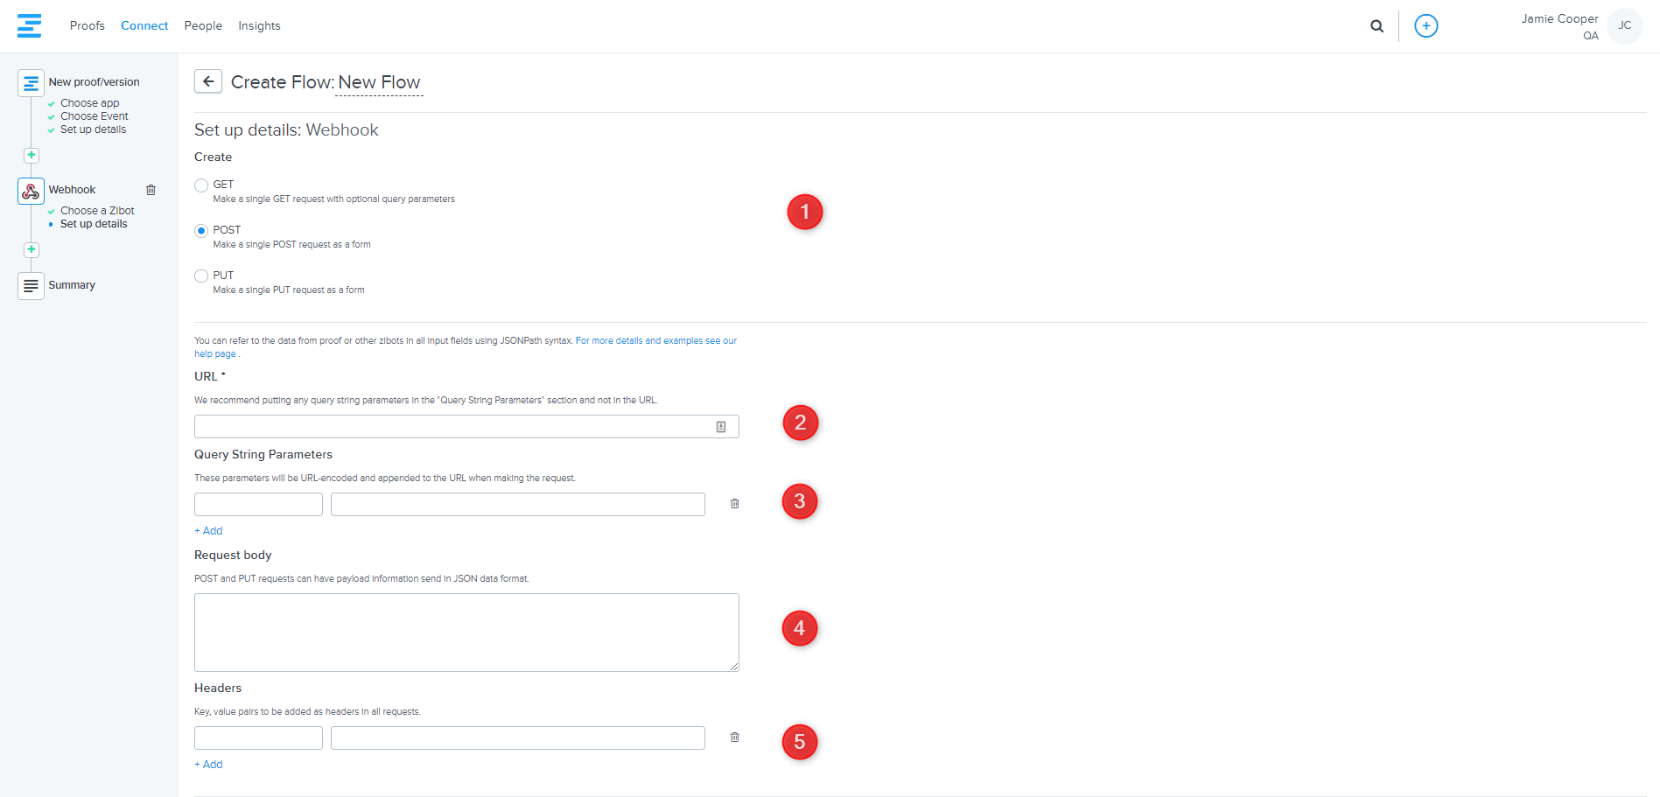
Task: Choose the POST request radio option
Action: (201, 231)
